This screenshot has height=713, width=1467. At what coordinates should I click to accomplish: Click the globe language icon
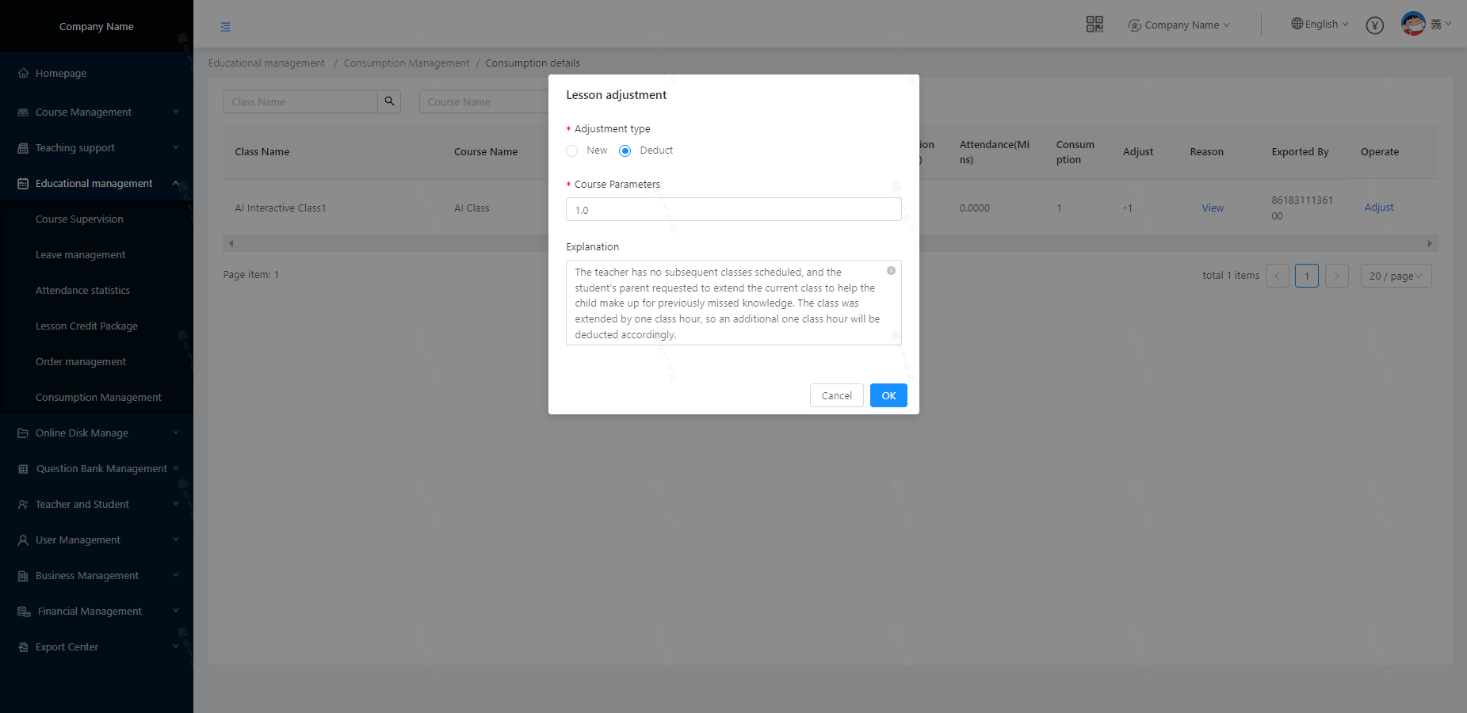1297,24
